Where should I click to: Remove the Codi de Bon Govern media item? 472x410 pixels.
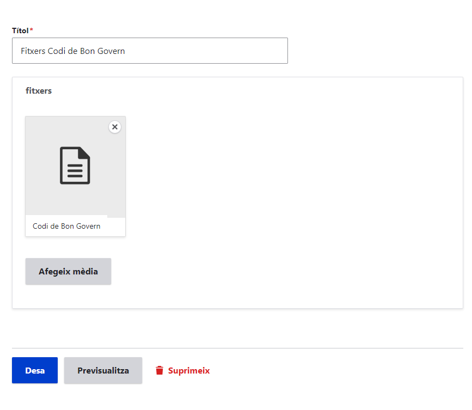(x=115, y=127)
